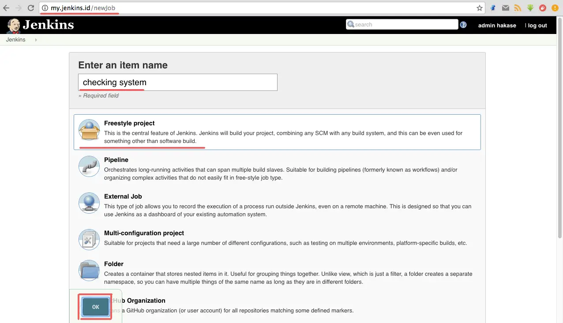The image size is (563, 323).
Task: Click the item name input field
Action: [178, 83]
